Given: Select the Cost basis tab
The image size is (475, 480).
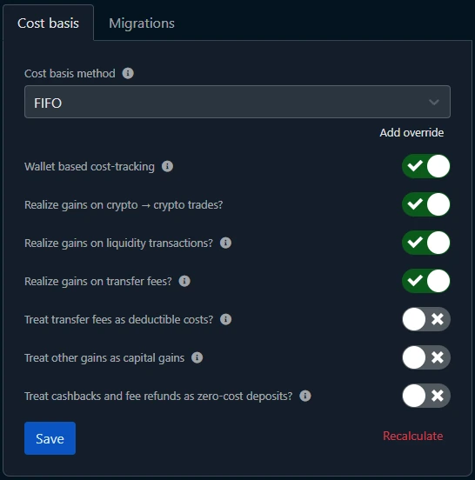Looking at the screenshot, I should click(48, 23).
